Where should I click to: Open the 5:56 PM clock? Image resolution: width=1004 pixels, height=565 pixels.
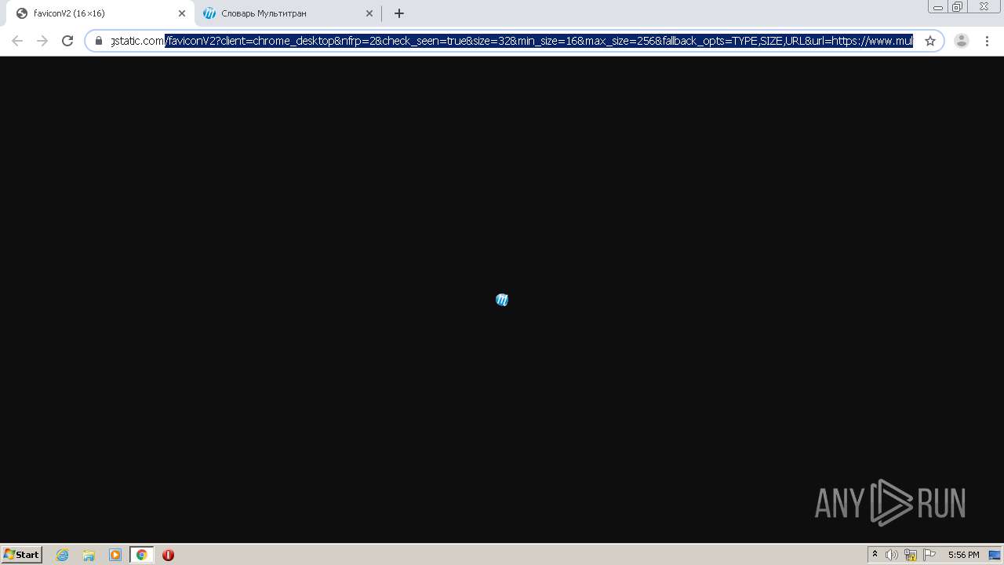click(963, 555)
